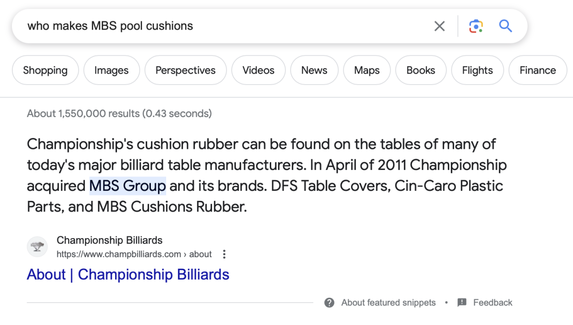
Task: Open the Videos results tab
Action: 258,70
